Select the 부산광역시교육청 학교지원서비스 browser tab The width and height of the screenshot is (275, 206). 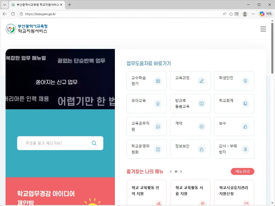point(35,5)
